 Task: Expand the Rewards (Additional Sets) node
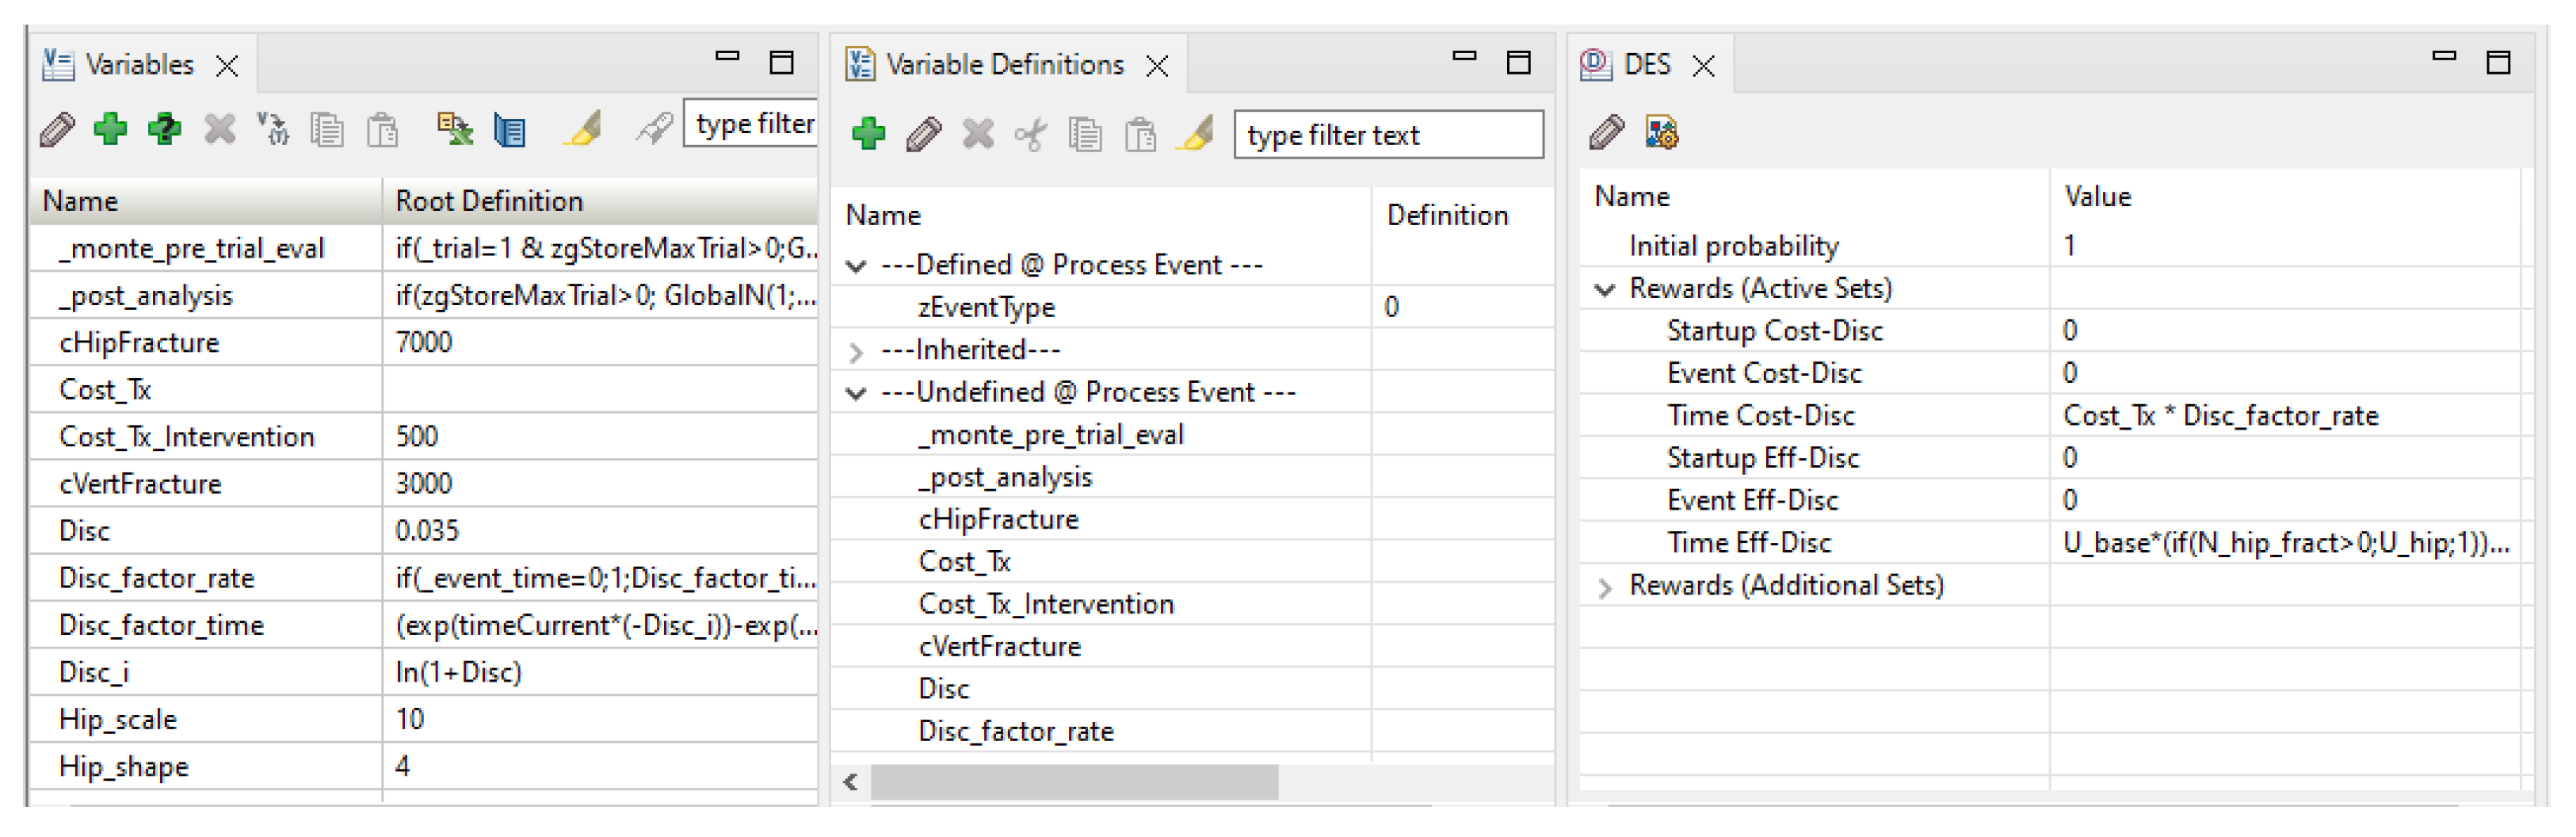tap(1605, 587)
